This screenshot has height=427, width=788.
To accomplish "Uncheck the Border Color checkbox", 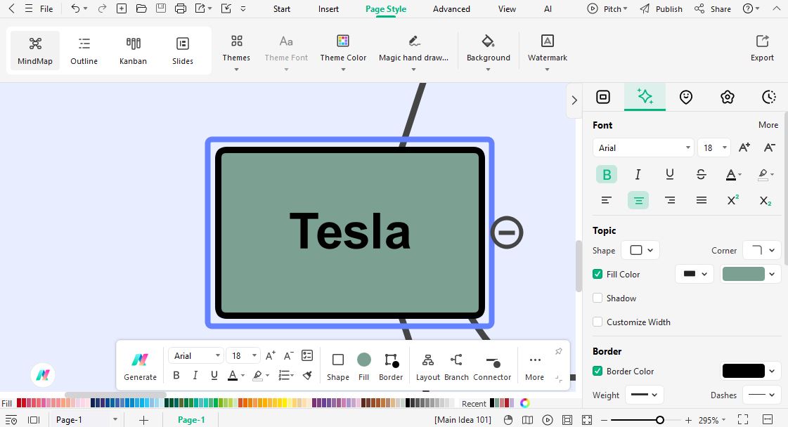I will click(x=598, y=372).
